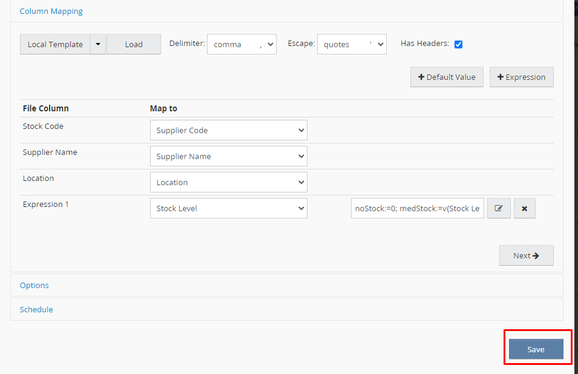The image size is (578, 374).
Task: Open Stock Code mapping dropdown
Action: pos(228,130)
